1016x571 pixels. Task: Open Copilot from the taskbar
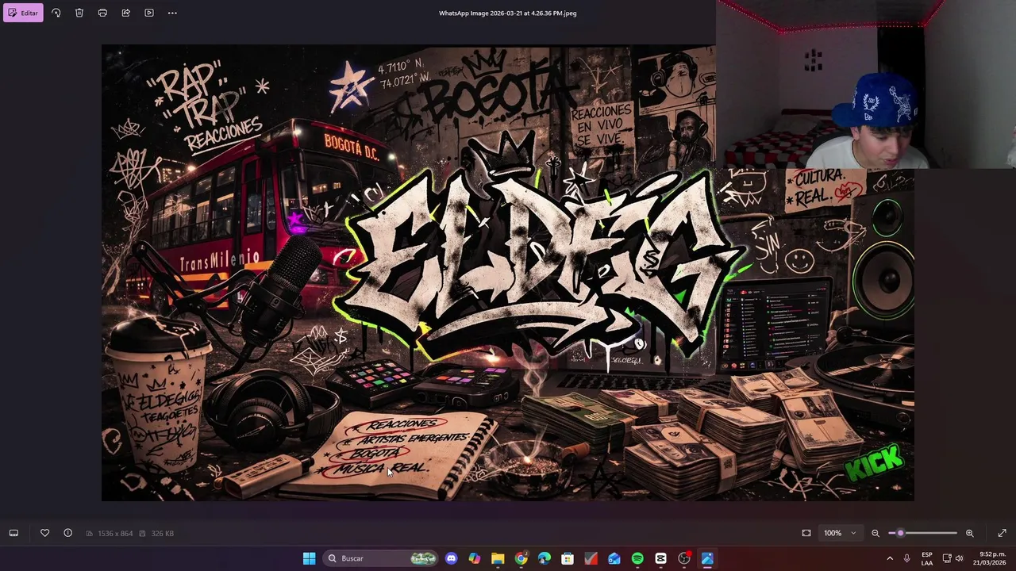[475, 558]
